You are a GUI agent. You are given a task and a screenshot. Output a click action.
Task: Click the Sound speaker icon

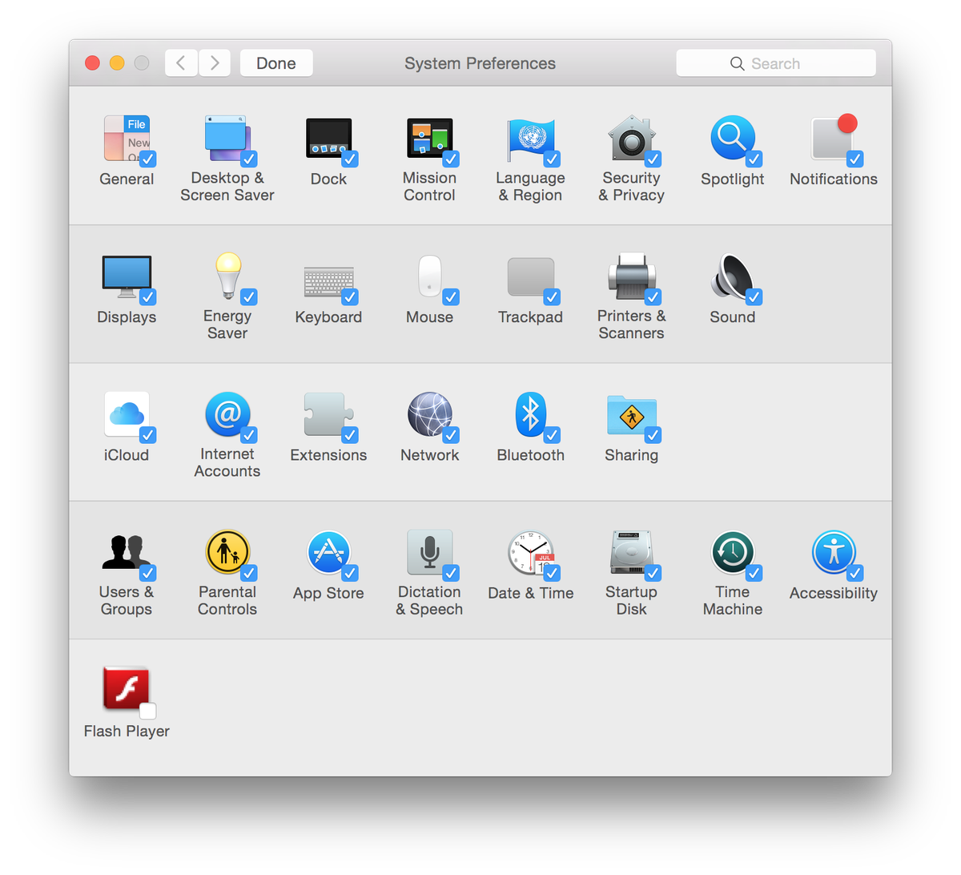tap(733, 276)
